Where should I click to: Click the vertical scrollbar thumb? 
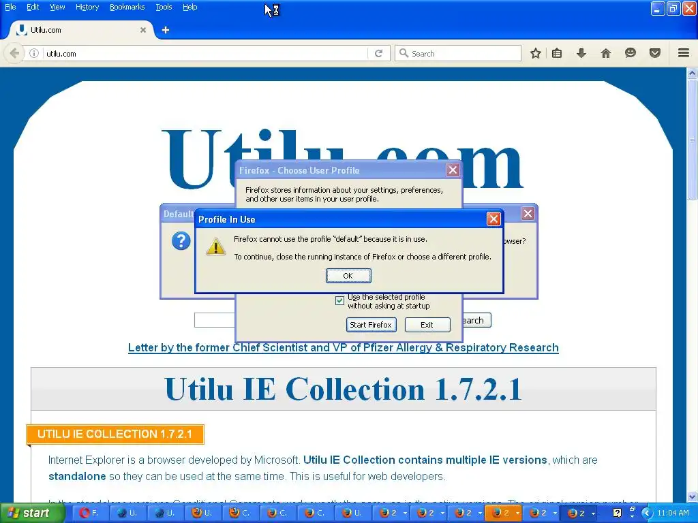pos(692,139)
